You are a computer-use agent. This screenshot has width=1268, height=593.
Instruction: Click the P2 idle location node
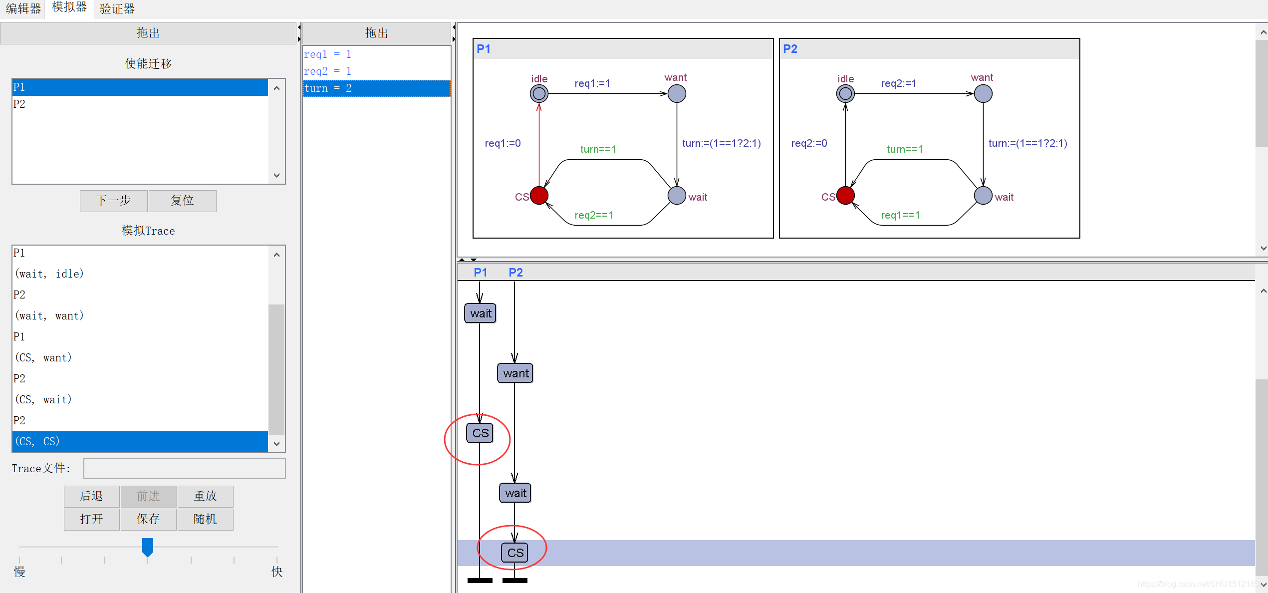845,93
